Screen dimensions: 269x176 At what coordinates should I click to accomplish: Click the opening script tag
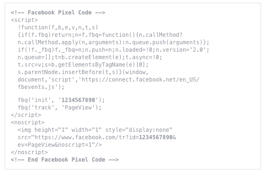point(24,20)
